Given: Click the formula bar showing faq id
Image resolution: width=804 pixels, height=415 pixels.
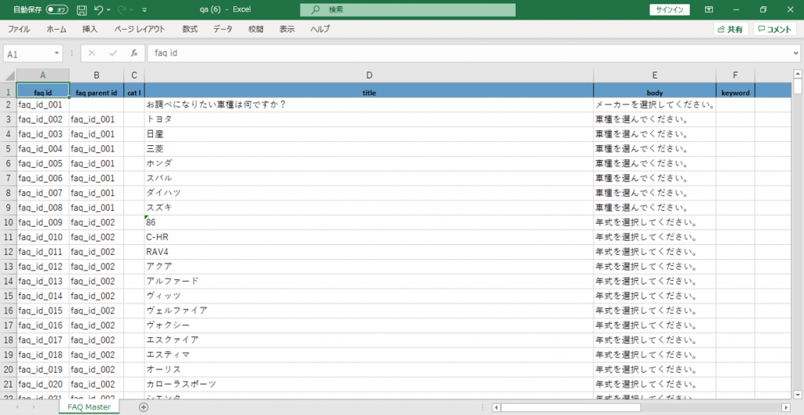Looking at the screenshot, I should [x=470, y=53].
